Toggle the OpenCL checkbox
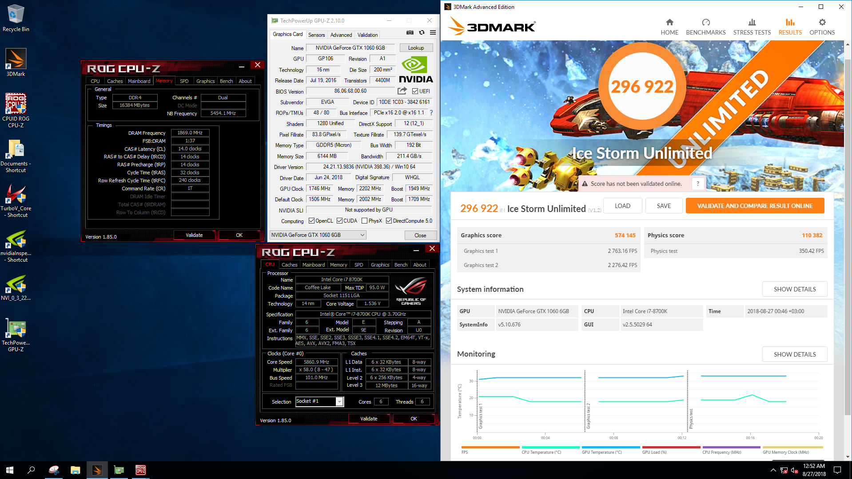 point(311,221)
